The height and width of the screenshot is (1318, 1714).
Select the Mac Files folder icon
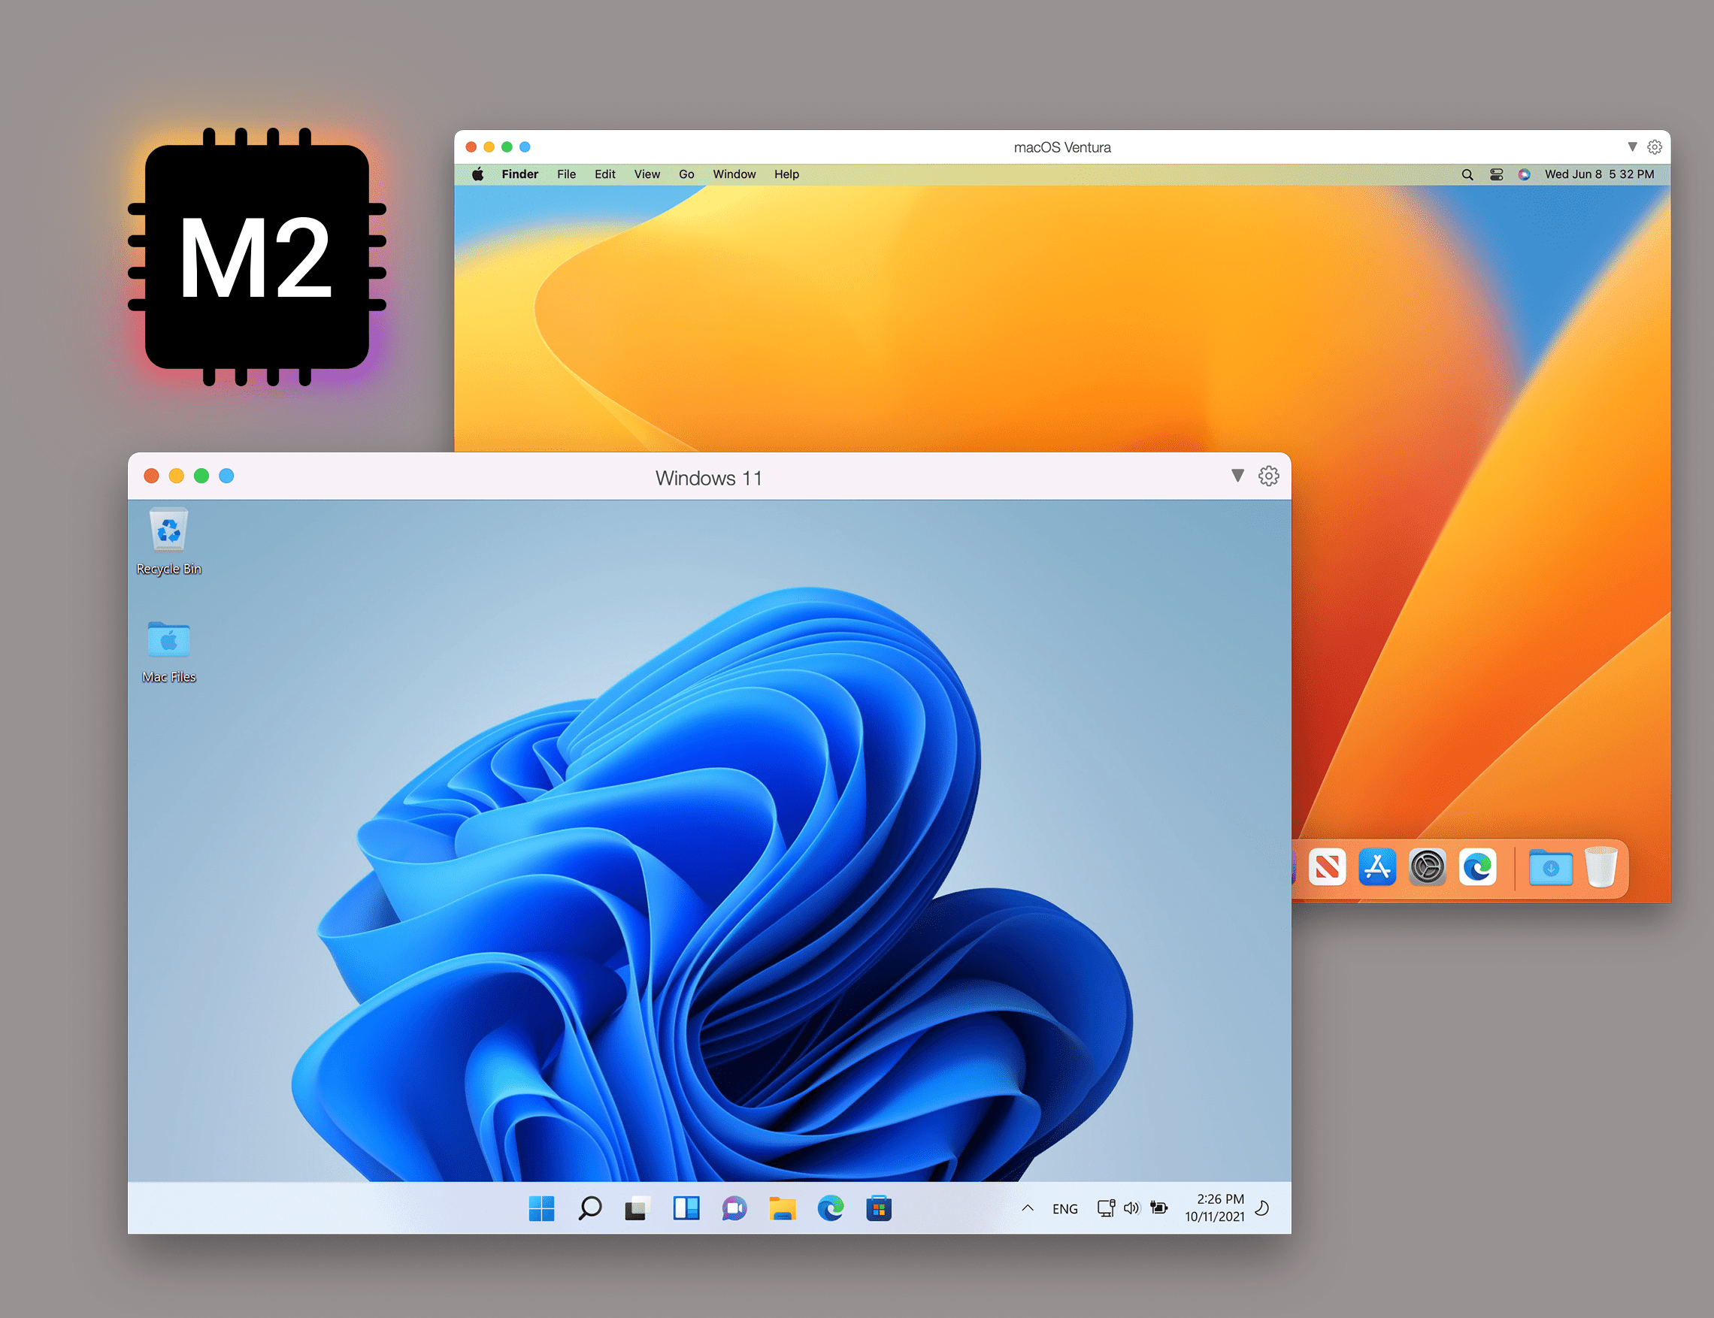click(x=168, y=652)
